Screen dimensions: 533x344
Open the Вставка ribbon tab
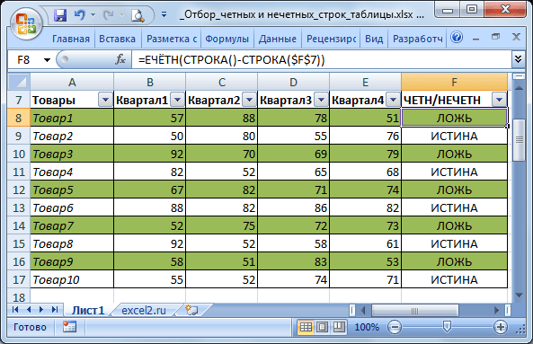coord(117,39)
